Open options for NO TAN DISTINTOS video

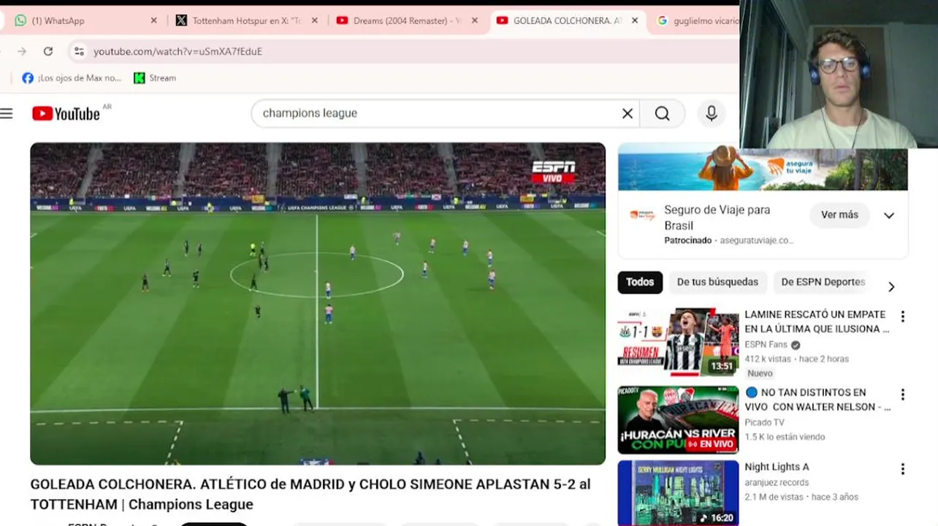click(902, 394)
